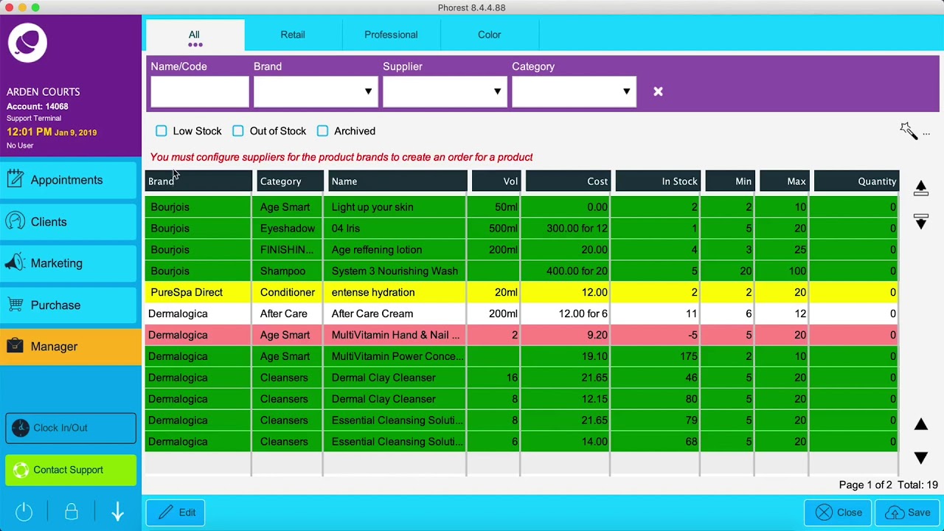Click the 'Page 1 of 2' indicator
Screen dimensions: 944x531
pos(865,485)
